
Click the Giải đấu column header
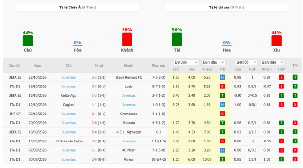pos(15,66)
